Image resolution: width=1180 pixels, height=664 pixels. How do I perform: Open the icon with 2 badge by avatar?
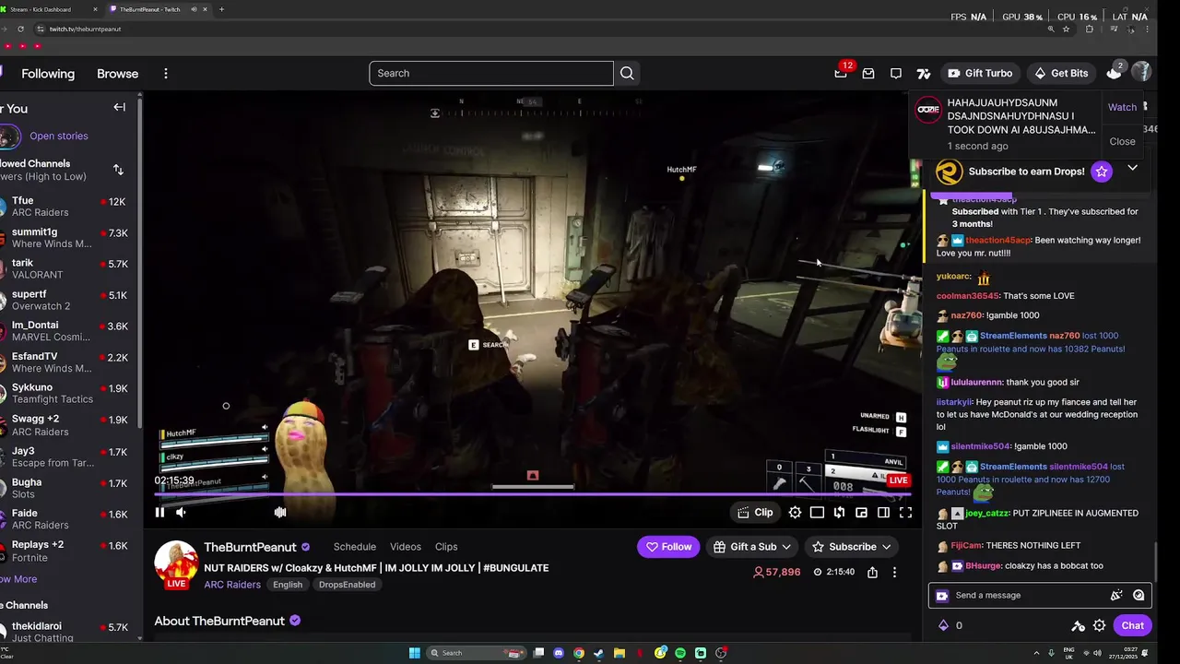point(1115,73)
